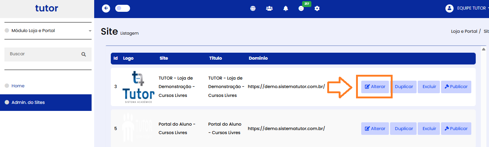
Task: Open the users group icon
Action: pyautogui.click(x=269, y=8)
